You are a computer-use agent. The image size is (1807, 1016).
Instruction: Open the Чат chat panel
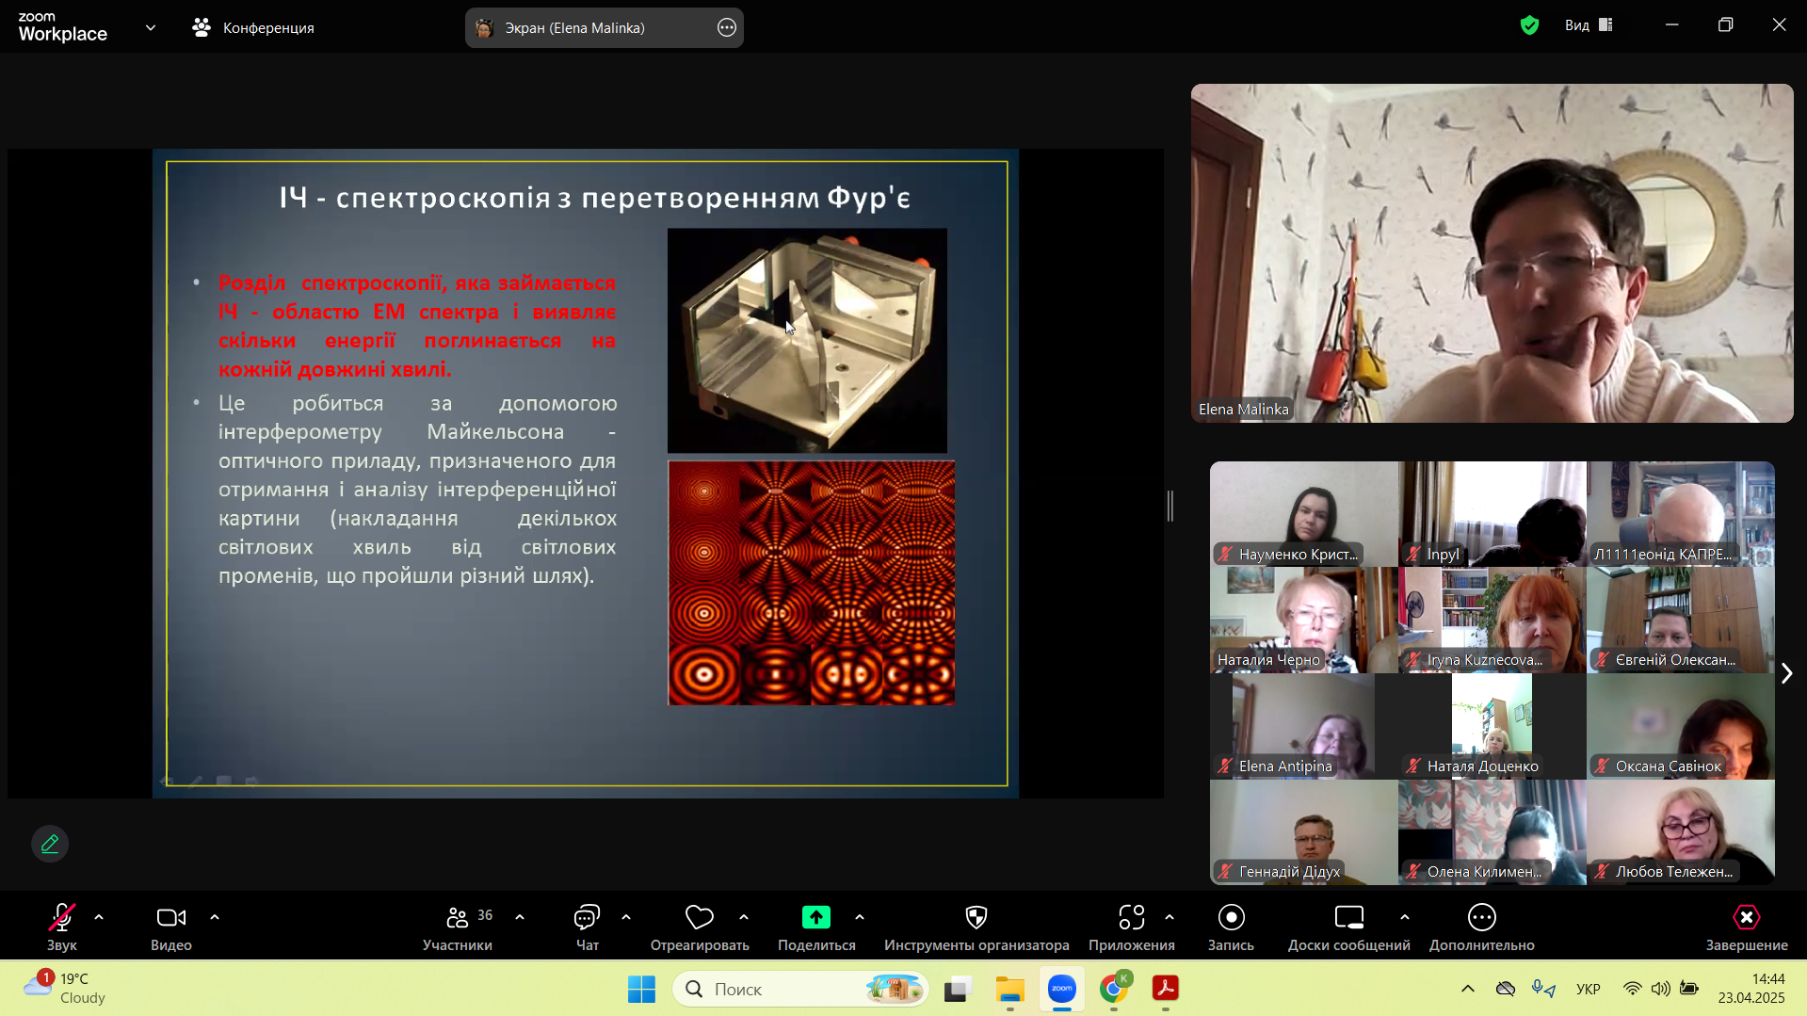coord(588,927)
